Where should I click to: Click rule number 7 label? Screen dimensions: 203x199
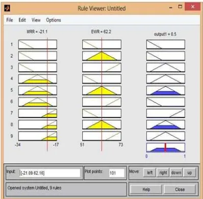[x=12, y=113]
